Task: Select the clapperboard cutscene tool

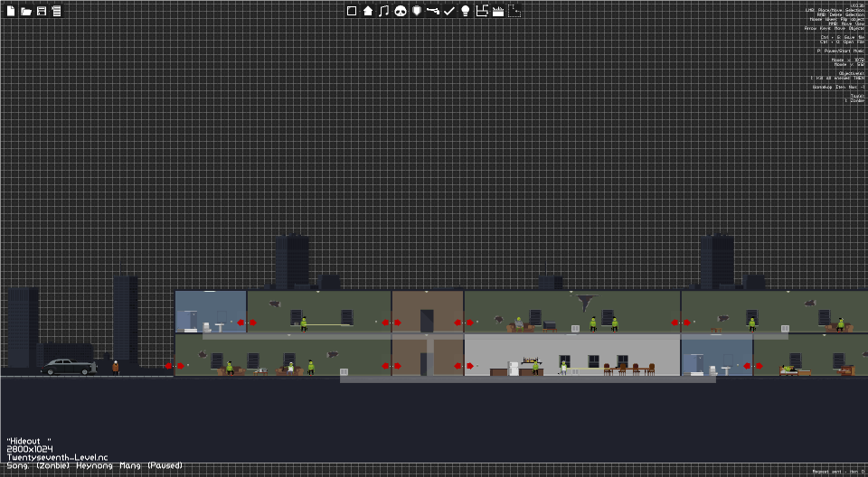Action: (x=498, y=11)
